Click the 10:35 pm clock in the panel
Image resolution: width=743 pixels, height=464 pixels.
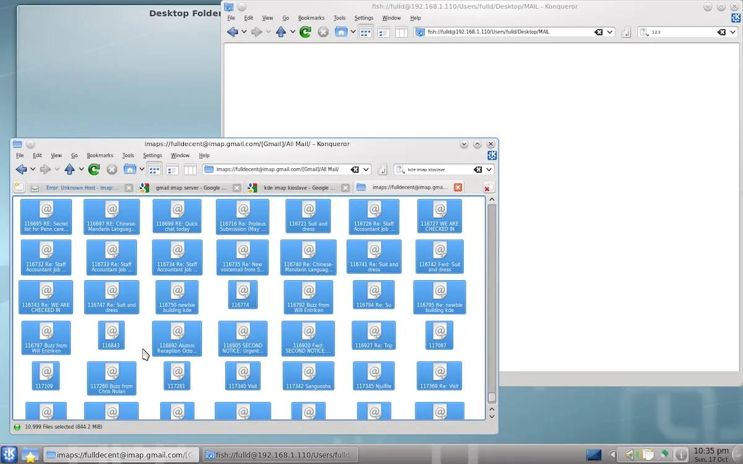711,455
